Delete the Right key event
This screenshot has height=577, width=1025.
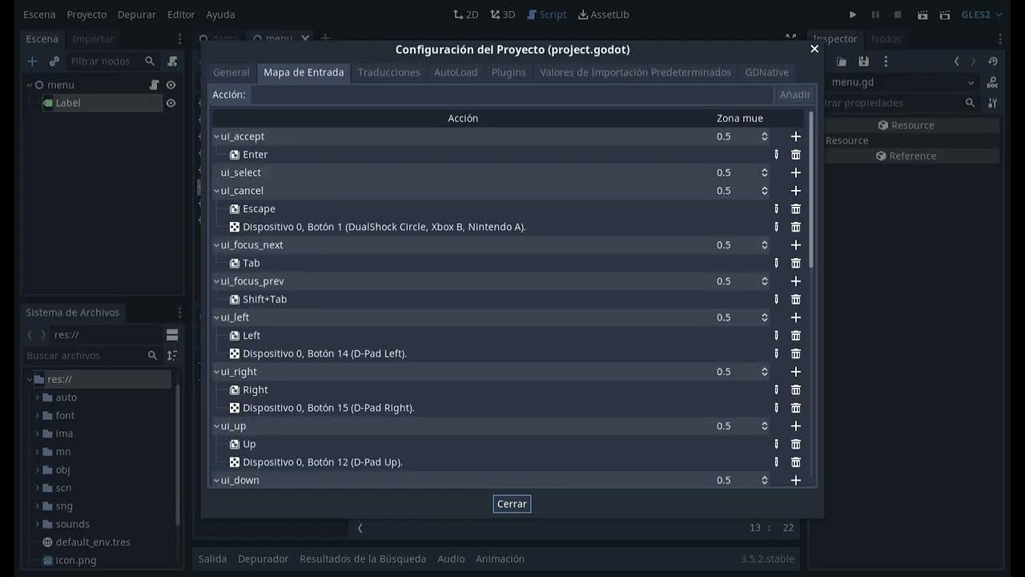click(795, 390)
